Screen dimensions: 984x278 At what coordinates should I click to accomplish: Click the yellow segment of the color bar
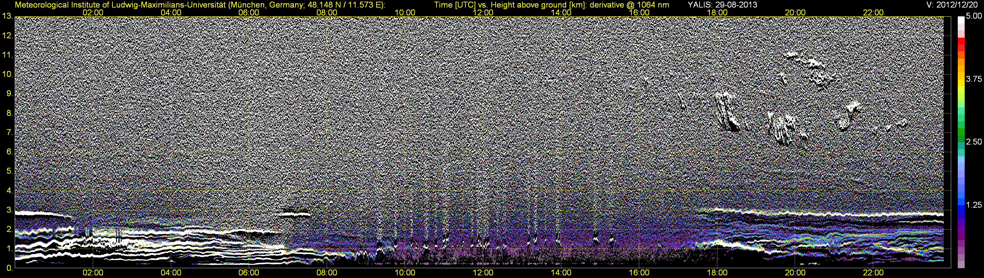click(x=961, y=84)
